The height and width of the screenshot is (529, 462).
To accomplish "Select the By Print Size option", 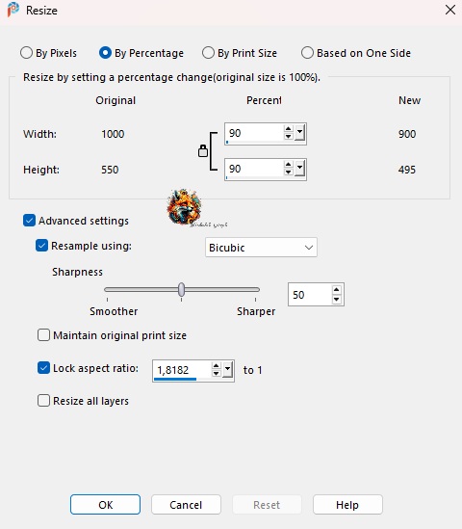I will 208,53.
